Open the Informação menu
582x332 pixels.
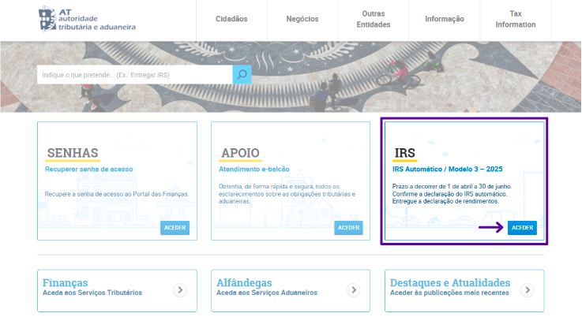[445, 19]
